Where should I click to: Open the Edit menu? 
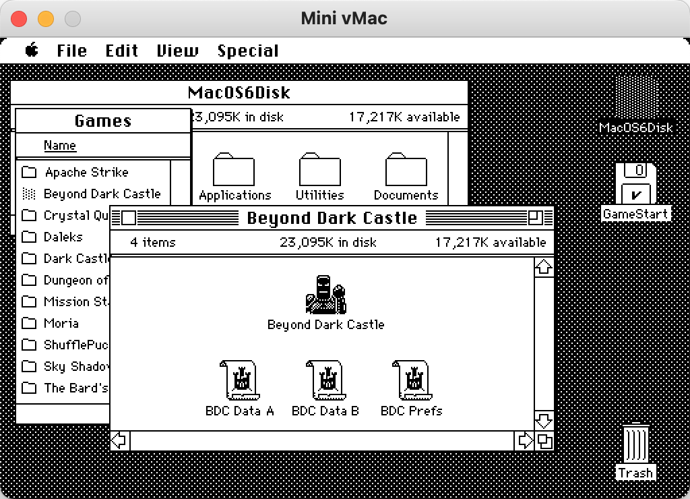(x=121, y=51)
